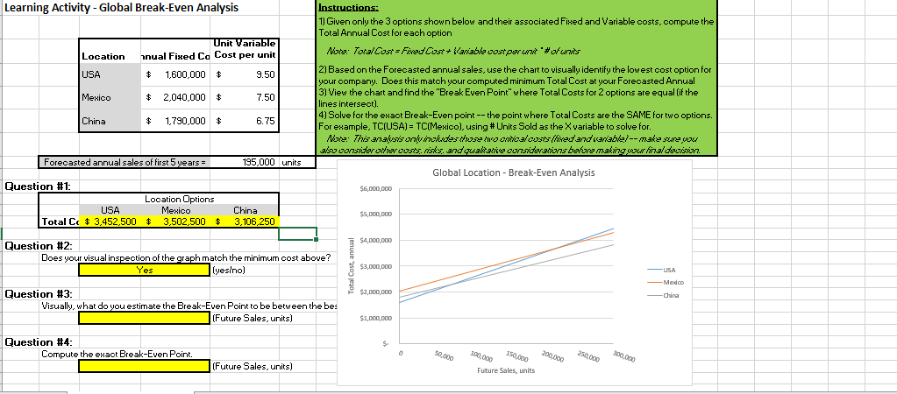Click the Yes answer cell for Question 2
Viewport: 897px width, 394px height.
click(x=145, y=270)
